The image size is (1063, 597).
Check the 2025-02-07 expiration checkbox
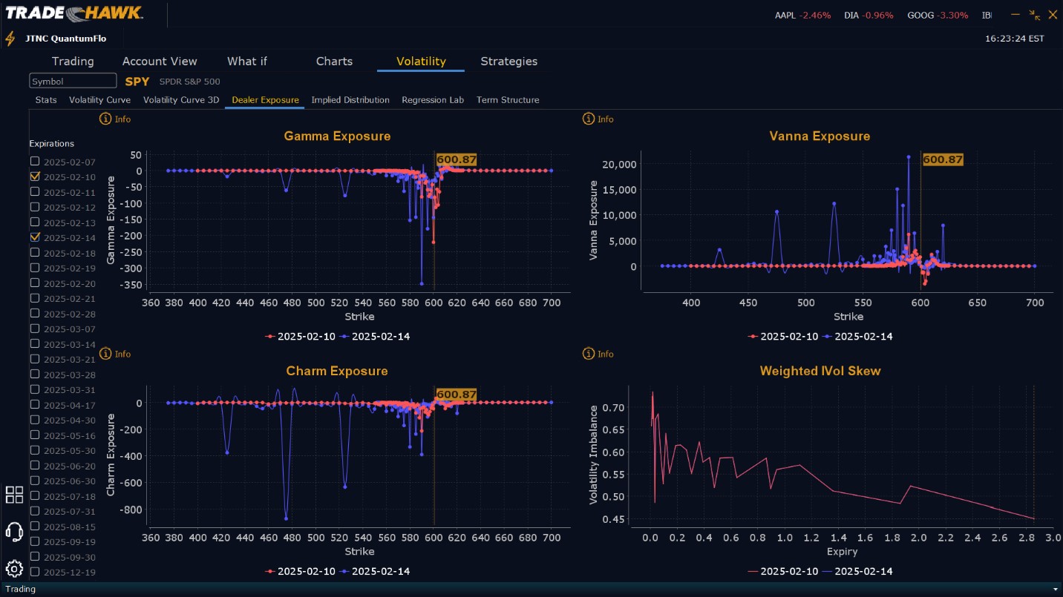(35, 161)
